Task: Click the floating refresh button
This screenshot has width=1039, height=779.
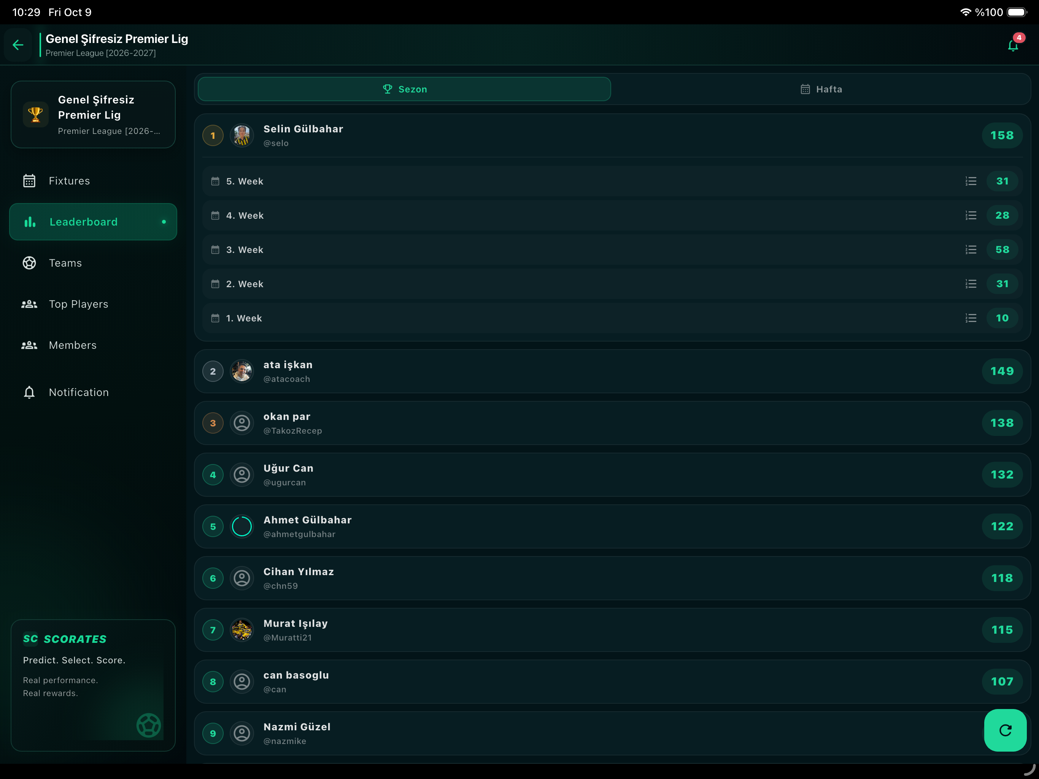Action: [1005, 730]
